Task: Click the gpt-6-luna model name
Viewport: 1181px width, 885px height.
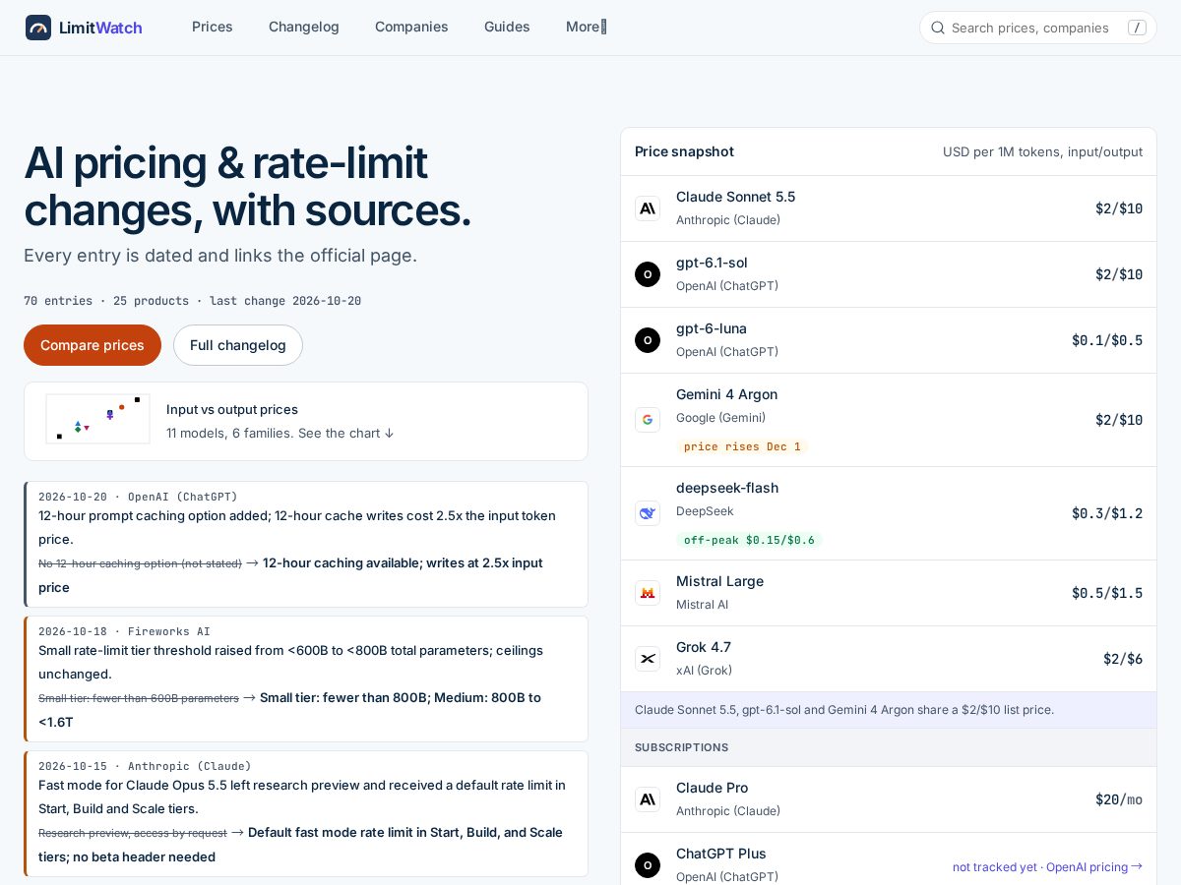Action: [712, 328]
